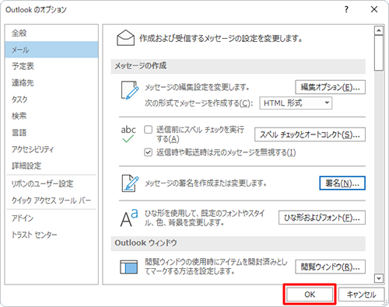Open アクセシビリティ options category
Image resolution: width=389 pixels, height=307 pixels.
tap(51, 149)
